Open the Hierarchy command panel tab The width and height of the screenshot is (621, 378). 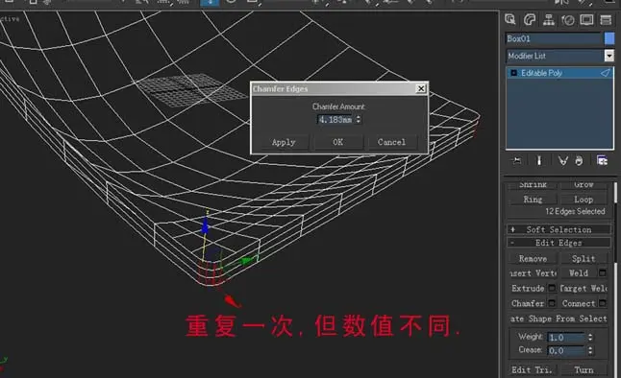pos(549,20)
